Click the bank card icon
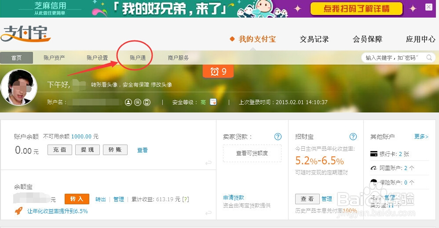 tap(374, 154)
